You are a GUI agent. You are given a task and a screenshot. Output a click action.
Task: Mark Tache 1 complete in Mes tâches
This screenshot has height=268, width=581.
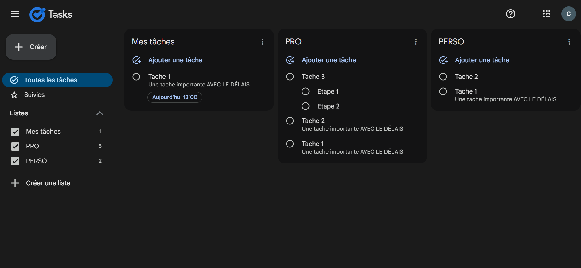(136, 77)
